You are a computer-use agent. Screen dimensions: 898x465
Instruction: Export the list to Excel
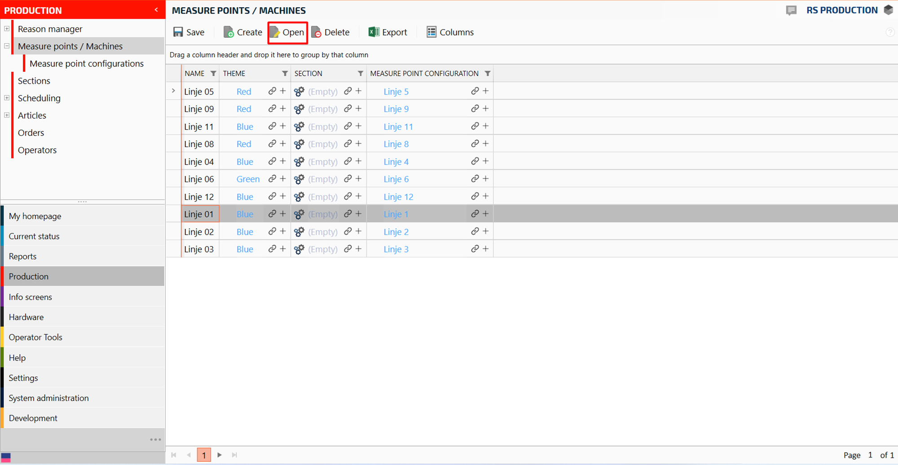(x=387, y=32)
